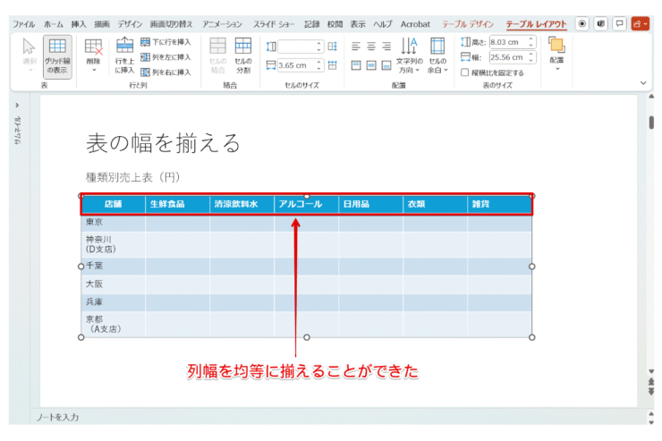Click distribute rows evenly icon
The image size is (662, 441).
[333, 47]
